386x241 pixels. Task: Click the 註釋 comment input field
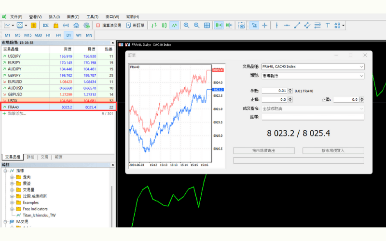313,117
